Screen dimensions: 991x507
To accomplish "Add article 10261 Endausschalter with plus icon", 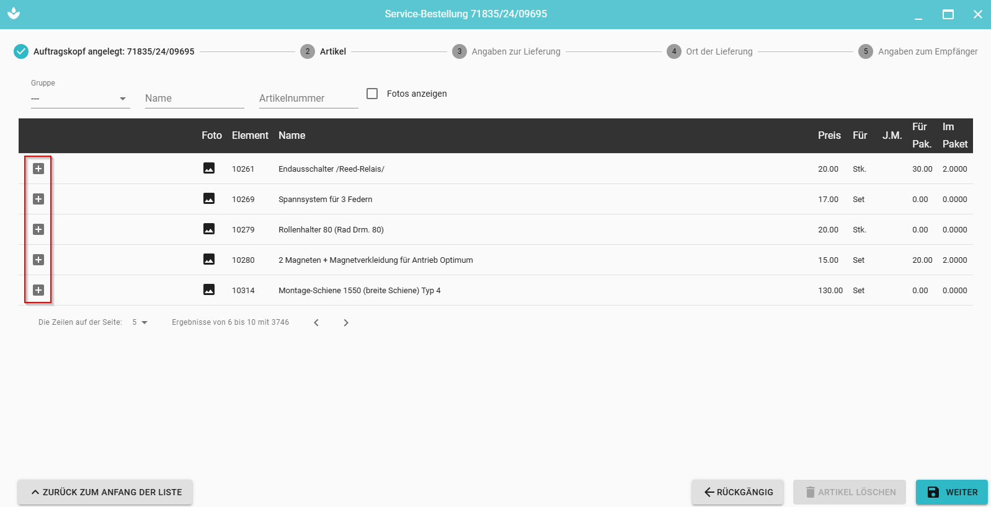I will pos(38,169).
